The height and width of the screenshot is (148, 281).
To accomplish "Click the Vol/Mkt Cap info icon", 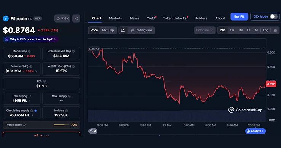I will coord(73,66).
